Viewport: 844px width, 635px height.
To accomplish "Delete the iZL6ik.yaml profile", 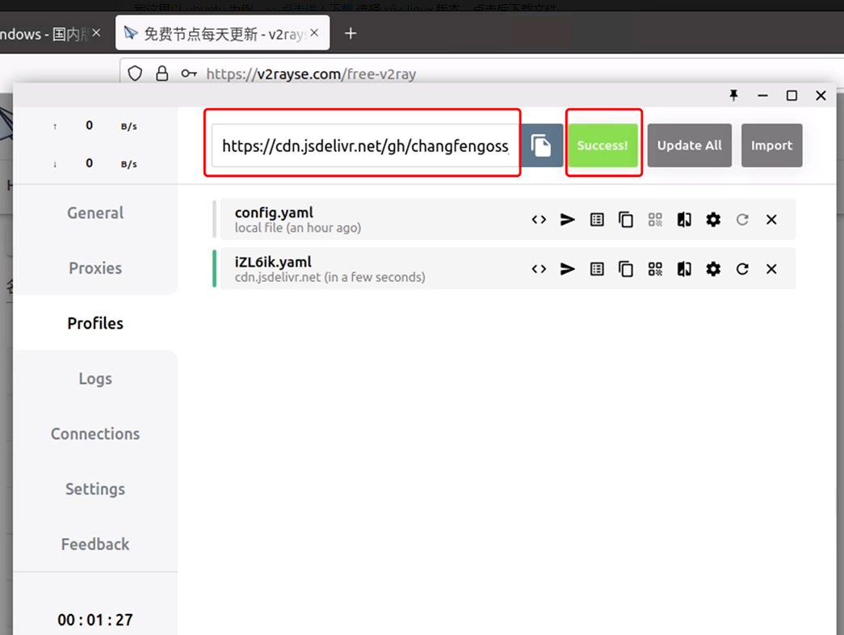I will pyautogui.click(x=771, y=269).
